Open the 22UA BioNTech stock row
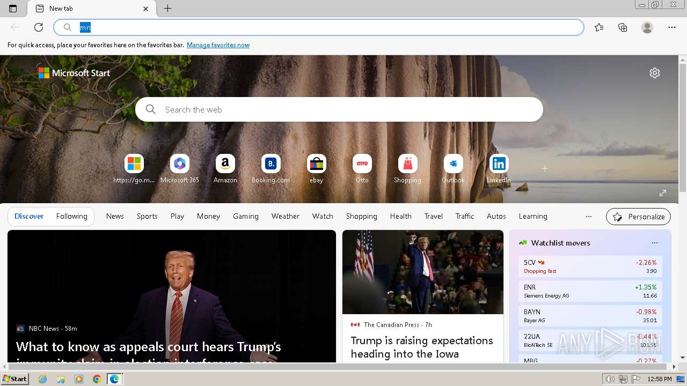 [590, 340]
